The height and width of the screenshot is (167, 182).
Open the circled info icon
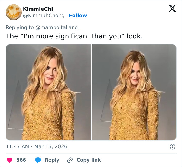pyautogui.click(x=172, y=147)
